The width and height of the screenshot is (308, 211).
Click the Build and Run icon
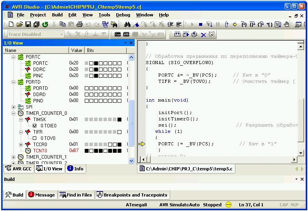click(186, 34)
